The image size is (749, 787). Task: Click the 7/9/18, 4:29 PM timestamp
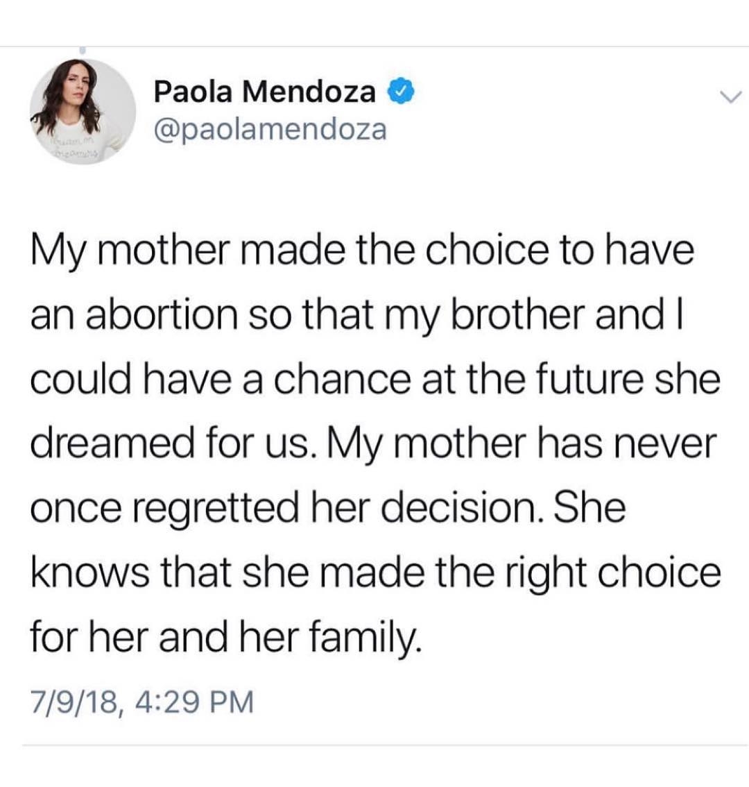pyautogui.click(x=142, y=702)
